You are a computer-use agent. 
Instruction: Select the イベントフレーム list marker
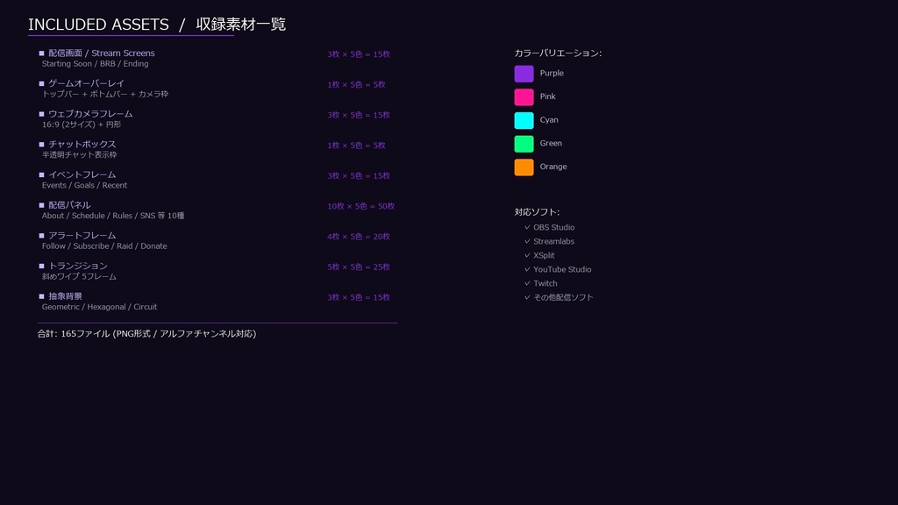[x=40, y=175]
